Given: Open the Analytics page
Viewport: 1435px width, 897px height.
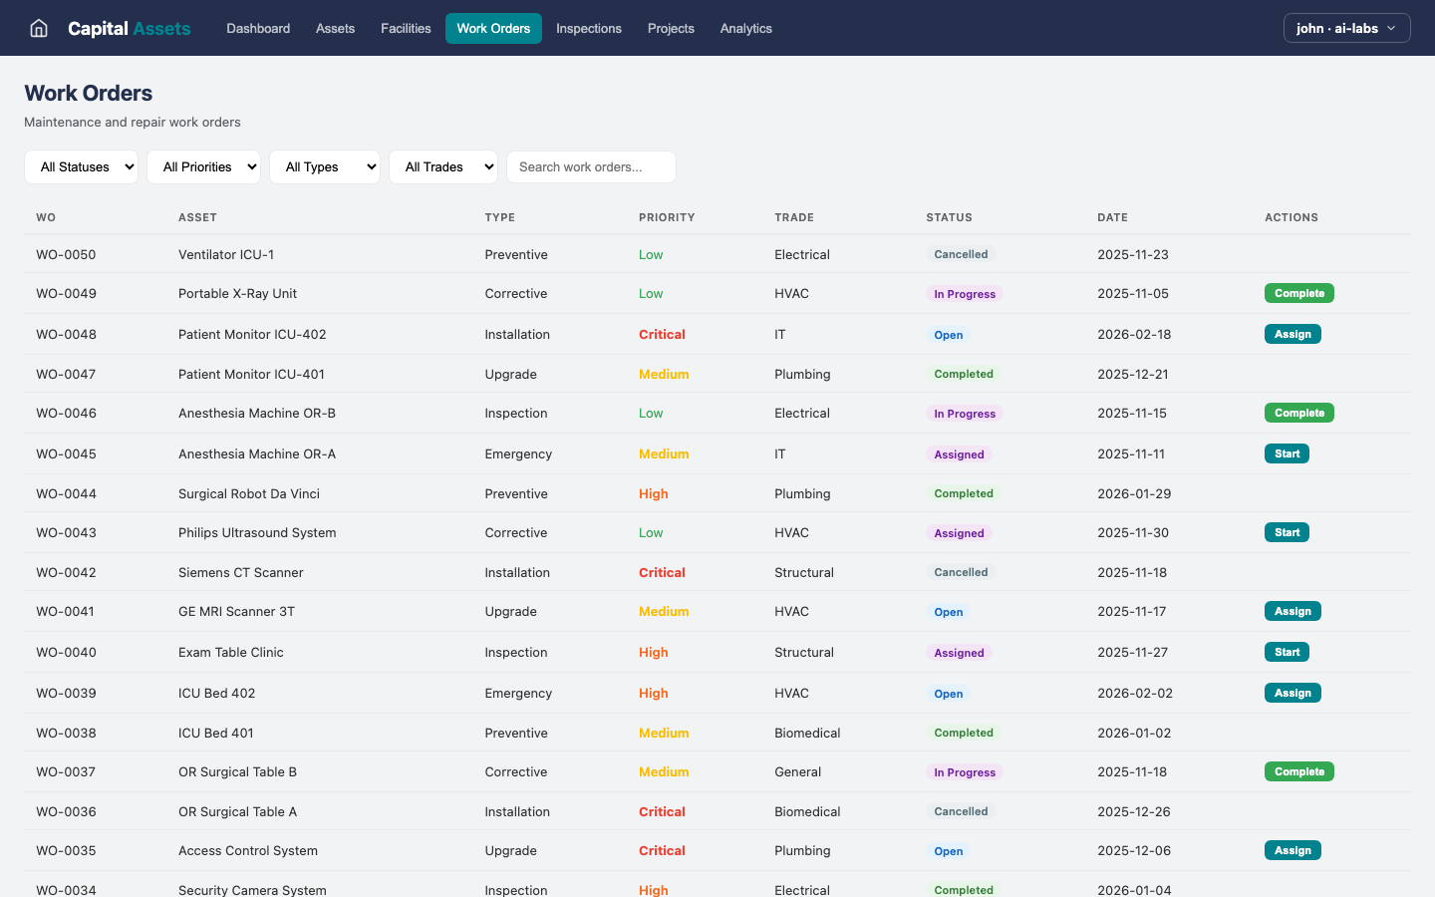Looking at the screenshot, I should [x=745, y=28].
